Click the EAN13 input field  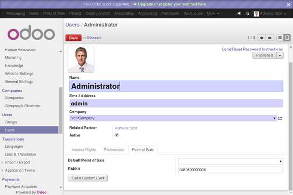click(x=230, y=170)
